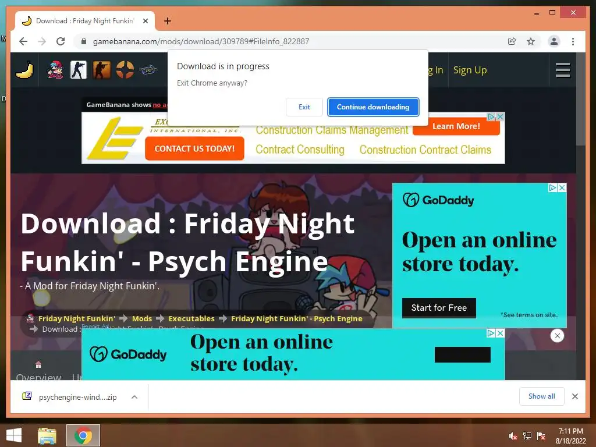Close the GoDaddy sidebar ad with X
Screen dimensions: 596x447
coord(562,187)
